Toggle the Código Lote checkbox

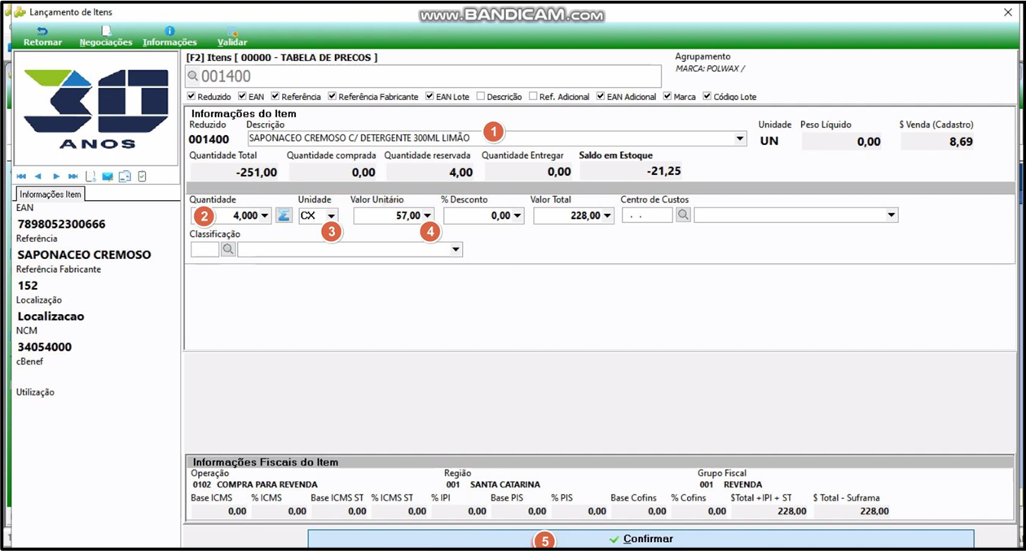[x=707, y=96]
